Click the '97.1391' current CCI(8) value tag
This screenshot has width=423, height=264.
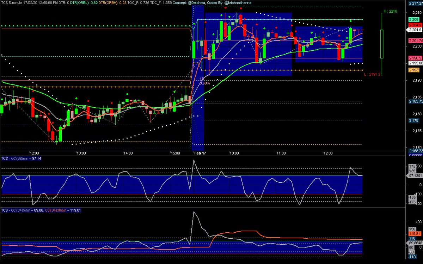pyautogui.click(x=415, y=175)
